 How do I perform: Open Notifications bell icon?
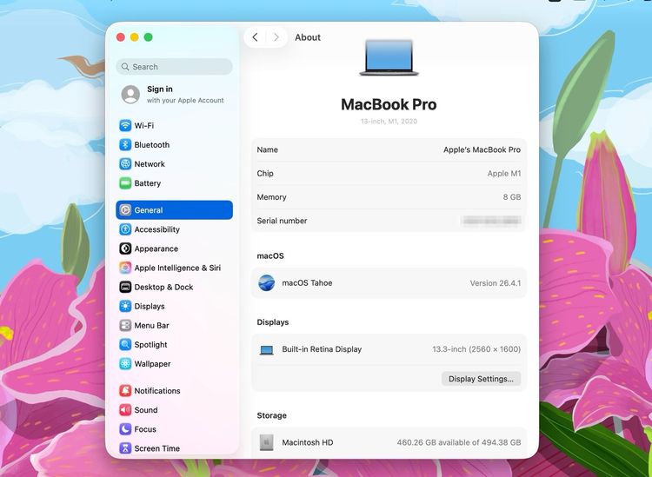(x=125, y=391)
